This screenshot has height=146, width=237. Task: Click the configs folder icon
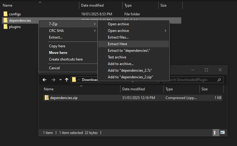point(5,14)
